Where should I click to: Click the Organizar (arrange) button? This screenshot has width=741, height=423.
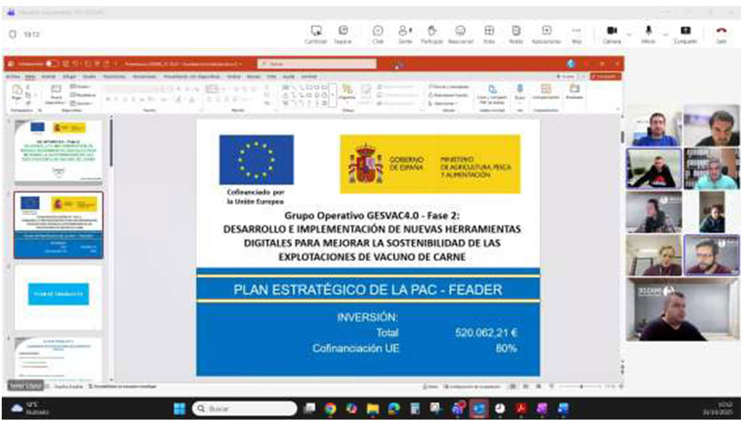coord(347,95)
